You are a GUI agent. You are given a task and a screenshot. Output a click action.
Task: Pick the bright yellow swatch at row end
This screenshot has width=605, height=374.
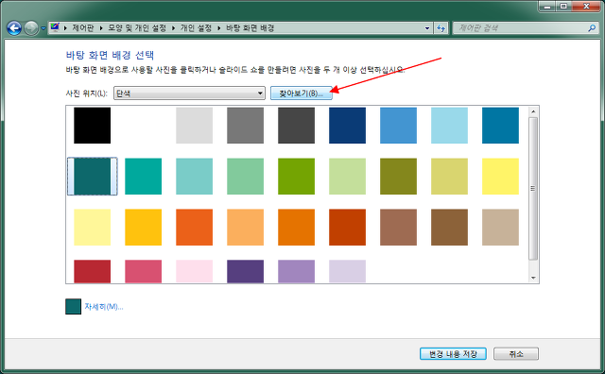coord(500,177)
